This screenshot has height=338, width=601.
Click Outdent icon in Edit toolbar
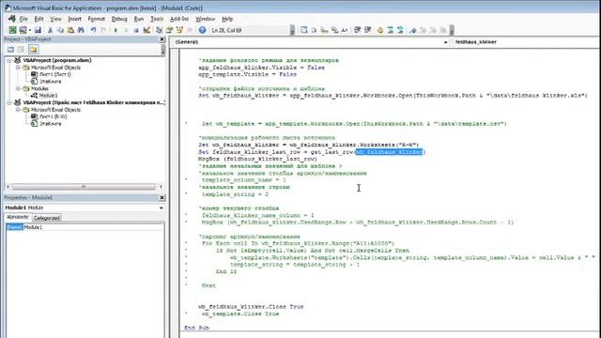coord(367,30)
